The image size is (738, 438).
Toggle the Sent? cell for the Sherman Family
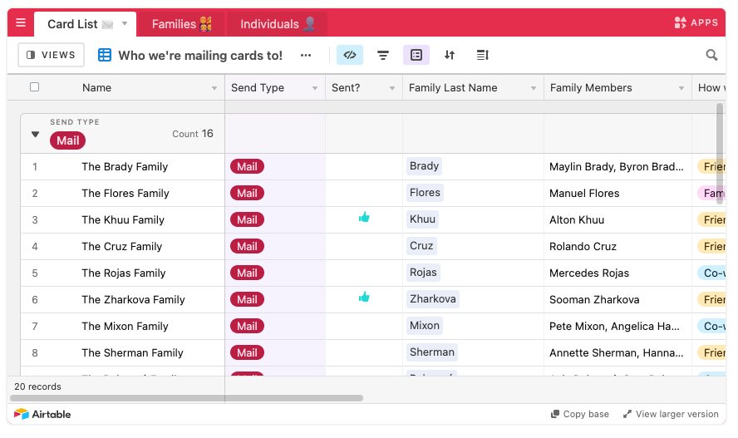click(x=364, y=353)
